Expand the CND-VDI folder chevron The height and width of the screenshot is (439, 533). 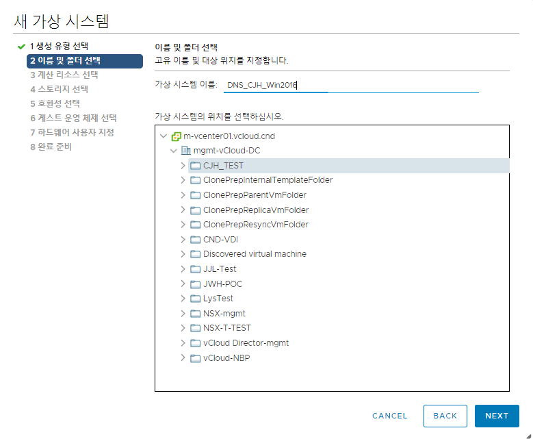(x=183, y=240)
